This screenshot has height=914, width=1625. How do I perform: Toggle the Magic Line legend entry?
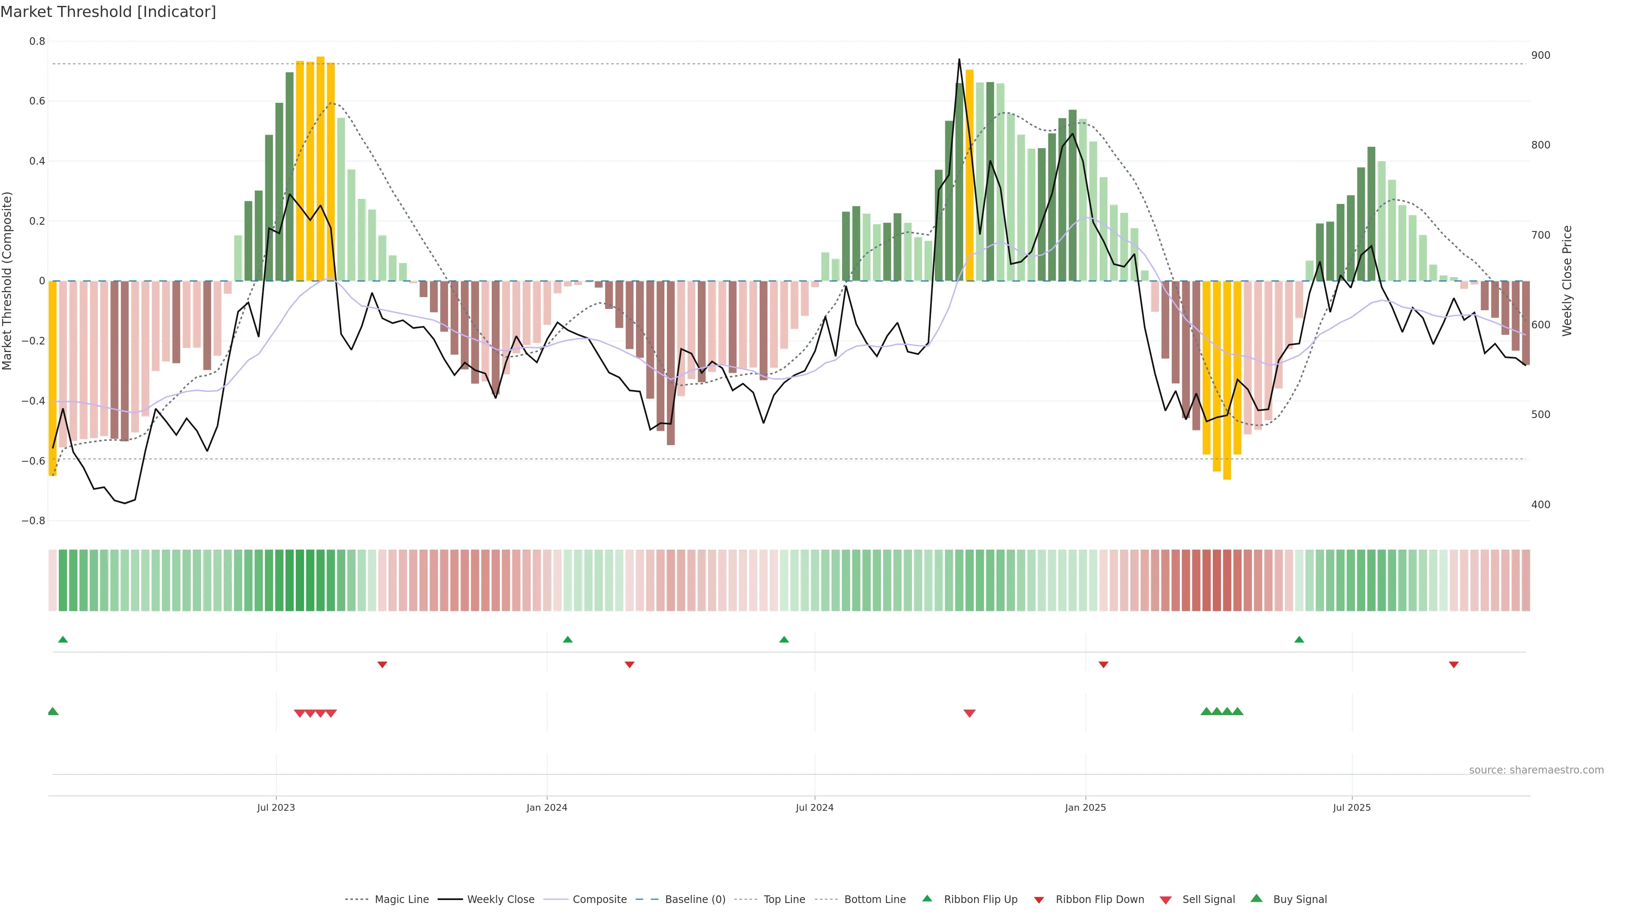[x=401, y=899]
